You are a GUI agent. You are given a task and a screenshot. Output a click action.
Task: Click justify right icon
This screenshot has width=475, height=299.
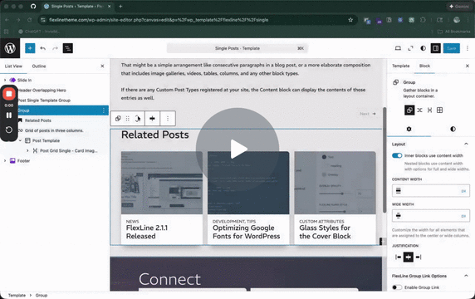pyautogui.click(x=419, y=257)
